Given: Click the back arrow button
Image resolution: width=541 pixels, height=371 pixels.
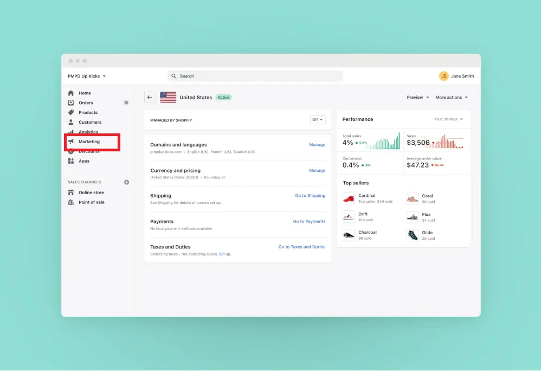Looking at the screenshot, I should click(x=150, y=98).
